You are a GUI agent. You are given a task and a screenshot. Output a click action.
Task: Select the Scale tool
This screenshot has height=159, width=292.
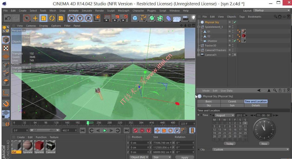pyautogui.click(x=43, y=18)
